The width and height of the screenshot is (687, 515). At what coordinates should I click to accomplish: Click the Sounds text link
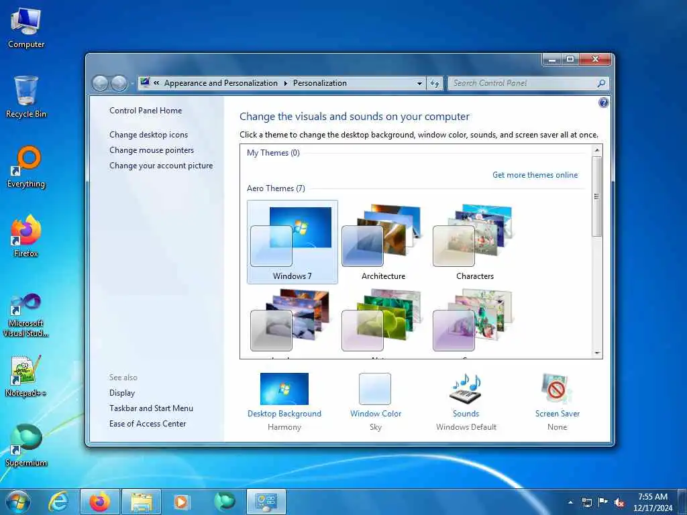click(x=466, y=413)
